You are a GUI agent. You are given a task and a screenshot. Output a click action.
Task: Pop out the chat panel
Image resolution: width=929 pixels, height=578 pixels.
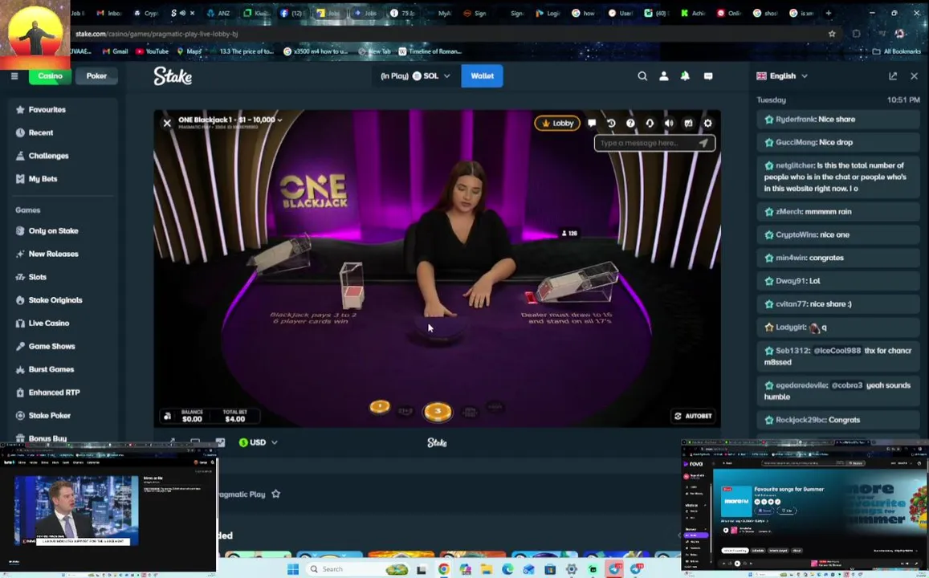[893, 75]
